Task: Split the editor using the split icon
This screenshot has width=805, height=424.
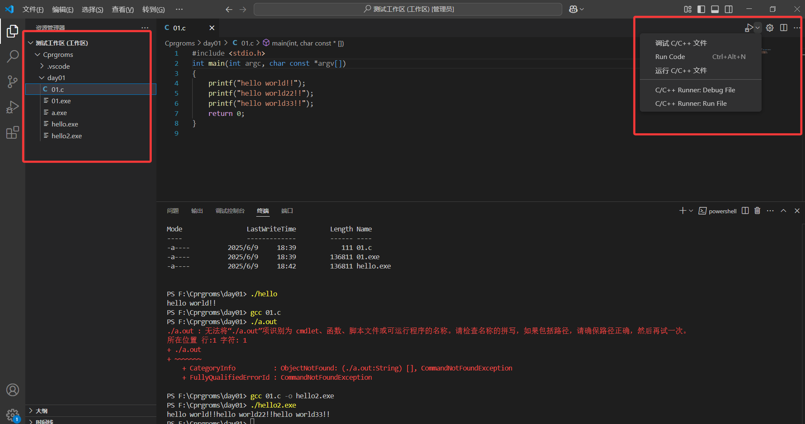Action: [784, 27]
